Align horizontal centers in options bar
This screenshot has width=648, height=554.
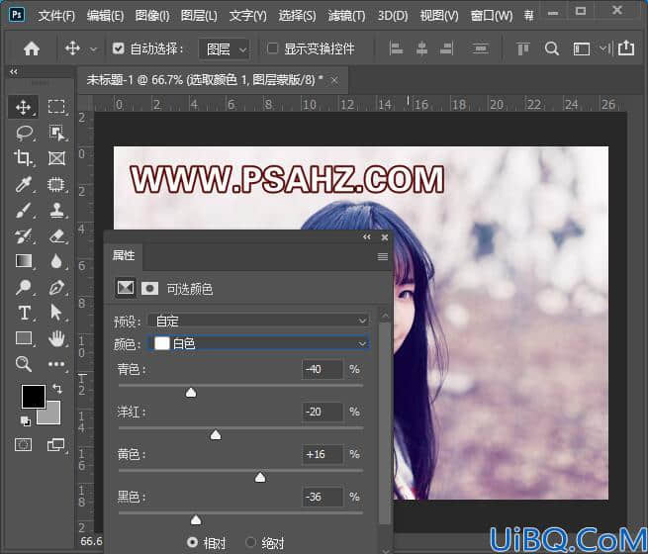click(421, 48)
